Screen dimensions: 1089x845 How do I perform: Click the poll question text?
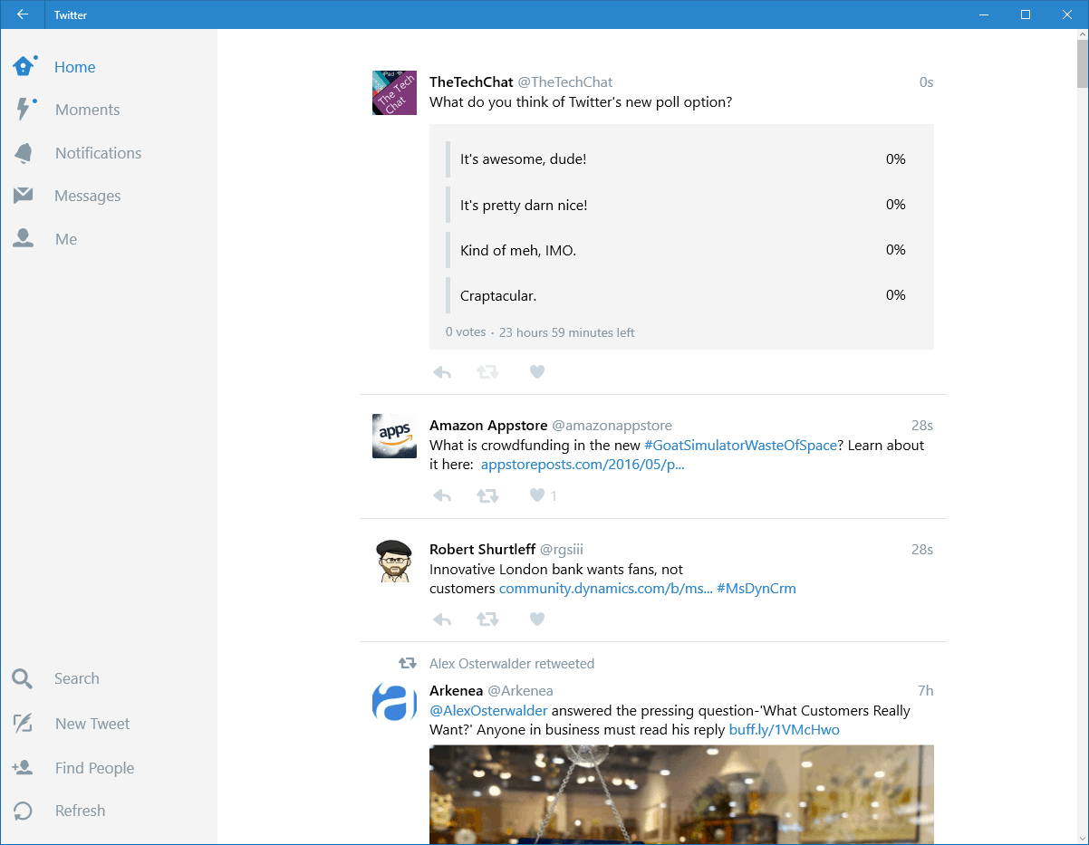click(x=581, y=102)
